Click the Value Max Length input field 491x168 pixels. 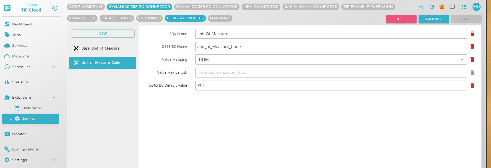pos(331,73)
